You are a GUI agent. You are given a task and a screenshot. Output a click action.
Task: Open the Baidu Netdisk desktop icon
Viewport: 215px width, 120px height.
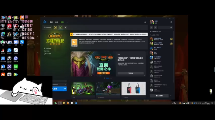click(16, 51)
